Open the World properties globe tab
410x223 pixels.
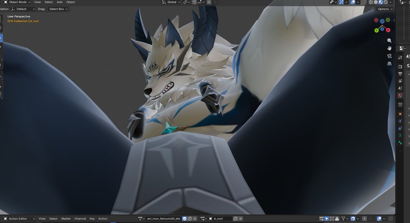pos(400,96)
